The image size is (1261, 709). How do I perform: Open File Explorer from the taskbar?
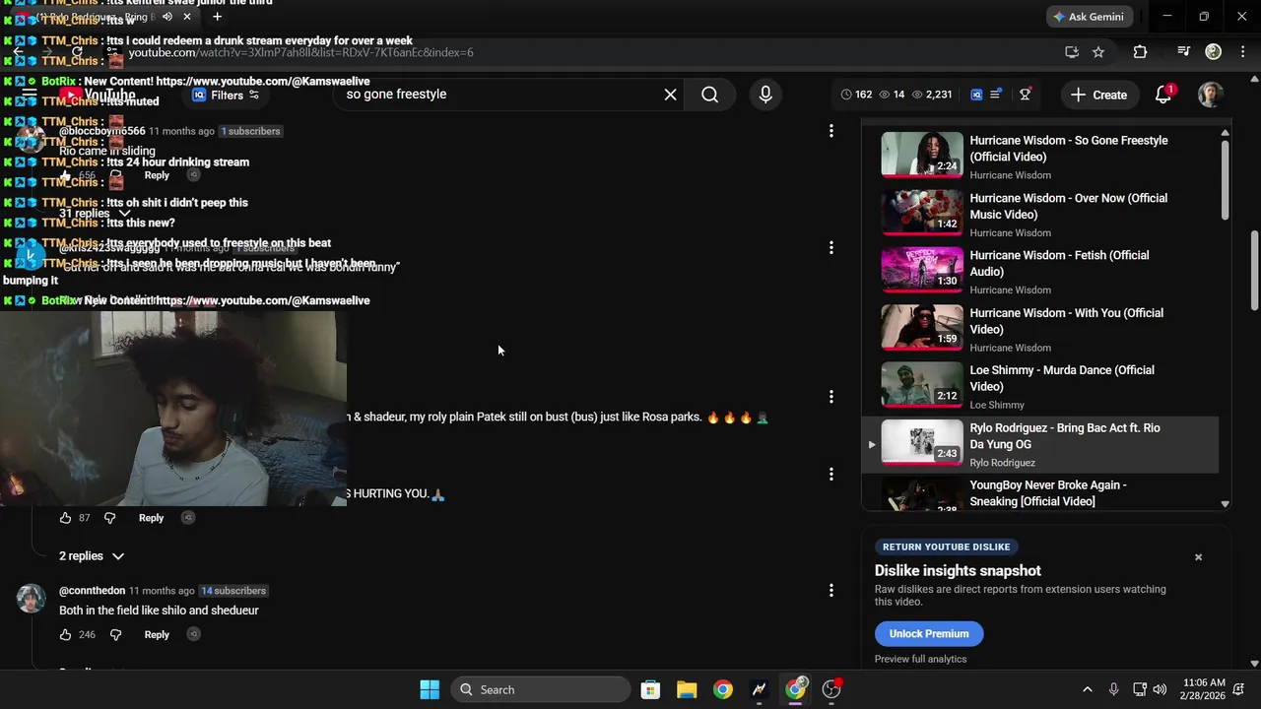pos(687,689)
